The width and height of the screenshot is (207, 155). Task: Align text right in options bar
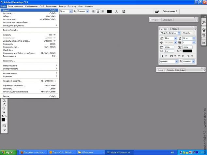pyautogui.click(x=102, y=11)
